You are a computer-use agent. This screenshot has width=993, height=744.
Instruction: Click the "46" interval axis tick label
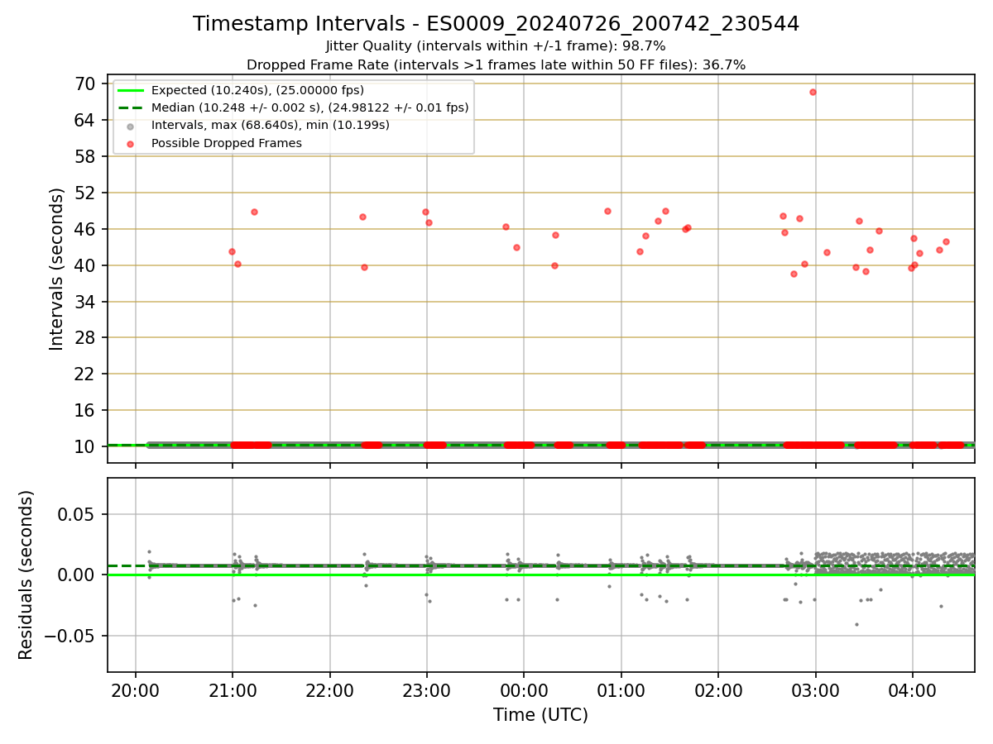tap(85, 229)
